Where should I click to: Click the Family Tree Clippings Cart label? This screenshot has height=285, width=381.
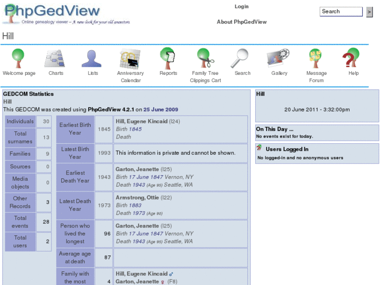tap(205, 77)
